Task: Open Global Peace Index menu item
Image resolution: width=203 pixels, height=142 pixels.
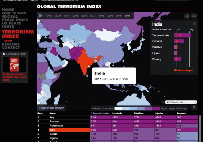Action: tap(15, 18)
